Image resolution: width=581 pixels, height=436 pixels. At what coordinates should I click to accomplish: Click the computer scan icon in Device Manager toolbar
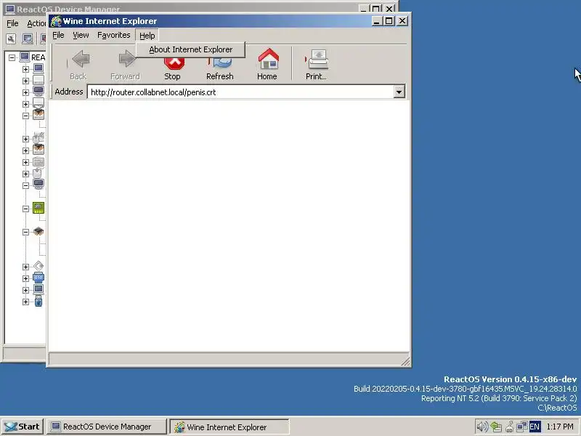tap(28, 39)
